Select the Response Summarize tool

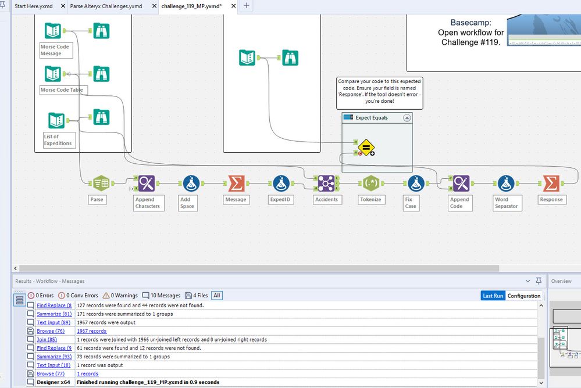551,184
